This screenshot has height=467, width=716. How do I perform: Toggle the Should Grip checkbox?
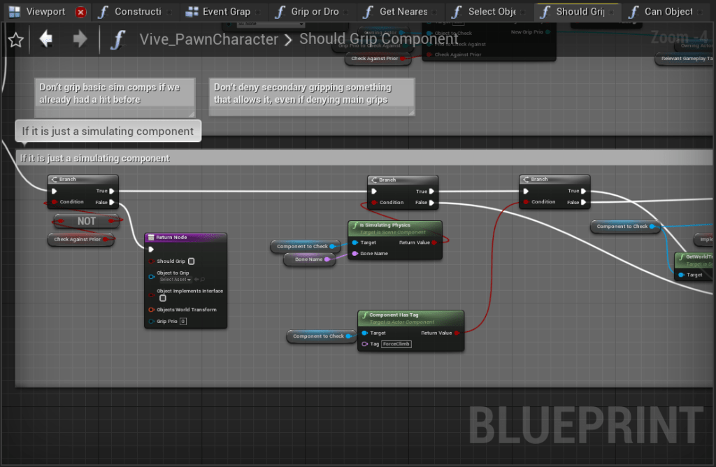192,261
